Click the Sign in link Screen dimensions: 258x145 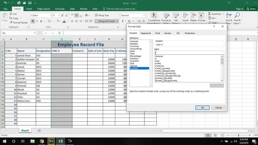coord(239,9)
